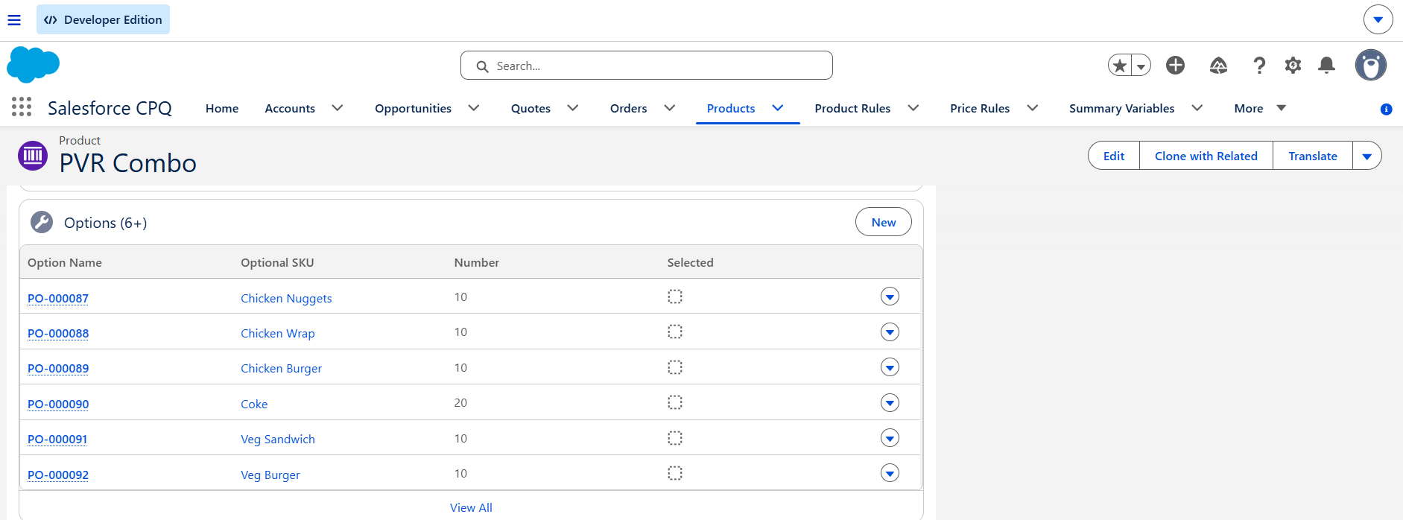Open the user profile avatar
Viewport: 1403px width, 520px height.
point(1370,66)
